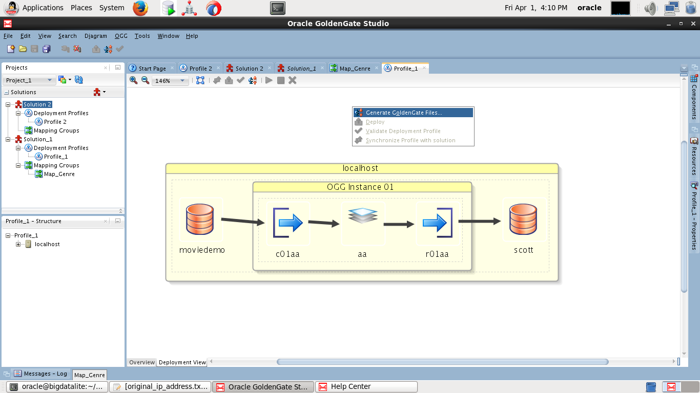Screen dimensions: 700x393
Task: Click the diagram toolbar validate checkmark
Action: click(240, 80)
